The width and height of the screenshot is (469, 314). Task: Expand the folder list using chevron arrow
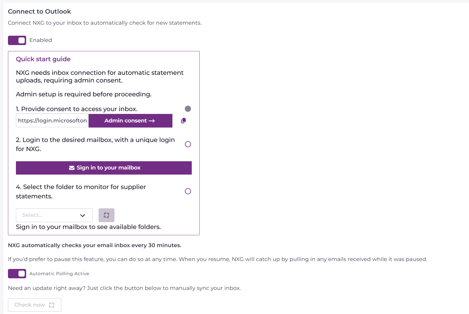[83, 215]
